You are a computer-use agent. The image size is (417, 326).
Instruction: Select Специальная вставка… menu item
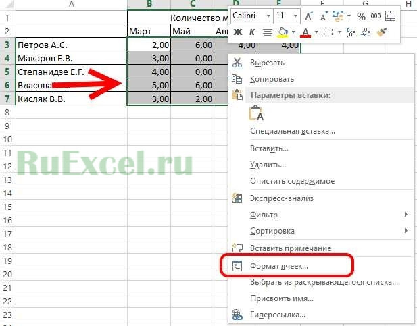pyautogui.click(x=322, y=131)
